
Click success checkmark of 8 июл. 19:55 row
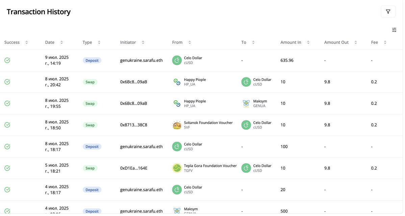point(7,103)
